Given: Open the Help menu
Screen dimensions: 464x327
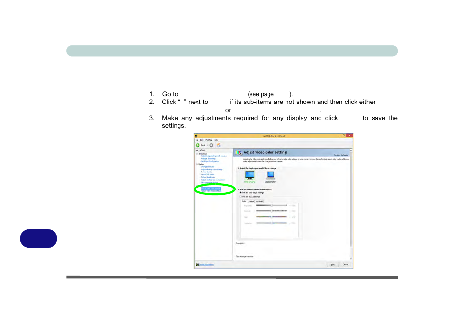Looking at the screenshot, I should (216, 140).
